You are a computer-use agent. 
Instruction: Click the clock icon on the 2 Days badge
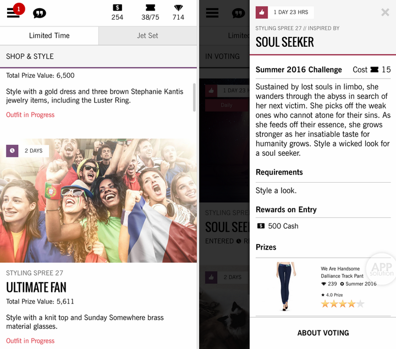12,150
